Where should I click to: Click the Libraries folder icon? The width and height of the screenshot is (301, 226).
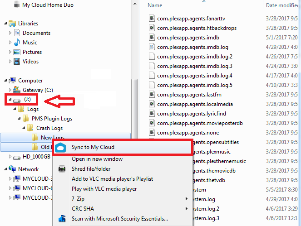(12, 24)
